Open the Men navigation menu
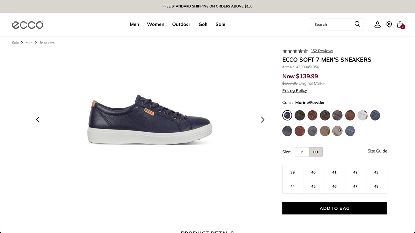415x233 pixels. (x=134, y=24)
